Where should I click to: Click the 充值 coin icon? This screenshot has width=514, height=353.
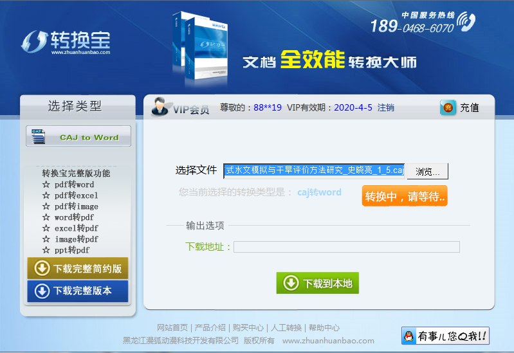448,107
